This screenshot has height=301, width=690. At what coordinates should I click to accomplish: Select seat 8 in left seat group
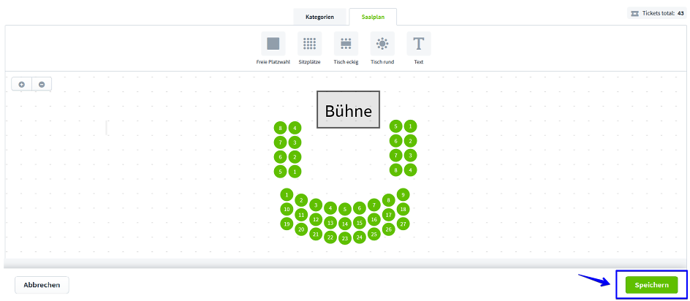[280, 128]
